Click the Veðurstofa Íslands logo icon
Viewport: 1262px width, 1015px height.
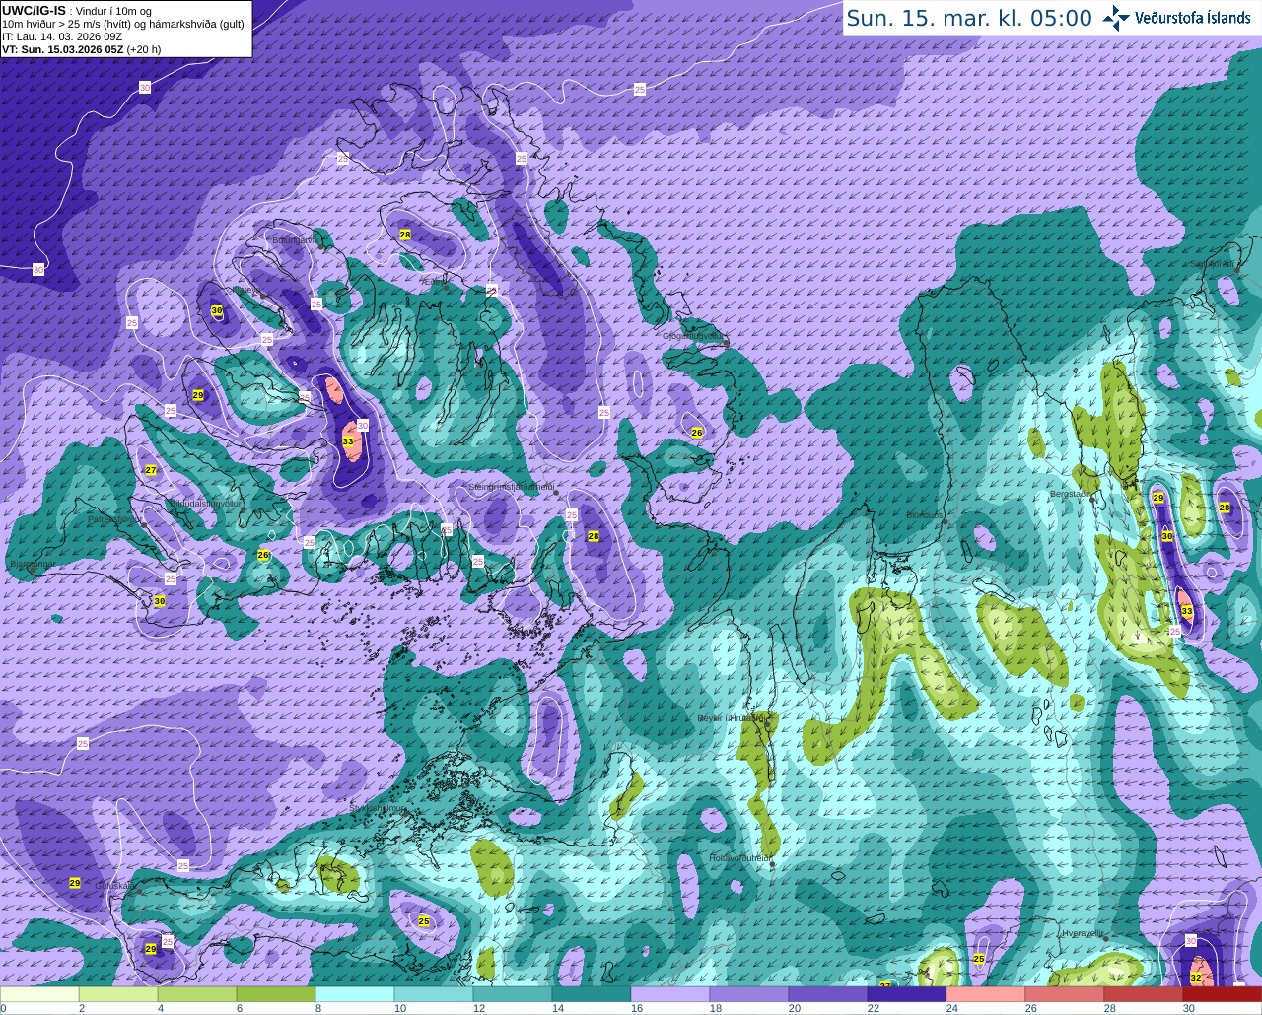1116,18
